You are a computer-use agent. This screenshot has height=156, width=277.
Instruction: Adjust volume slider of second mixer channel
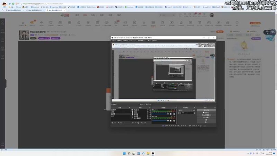(x=161, y=121)
